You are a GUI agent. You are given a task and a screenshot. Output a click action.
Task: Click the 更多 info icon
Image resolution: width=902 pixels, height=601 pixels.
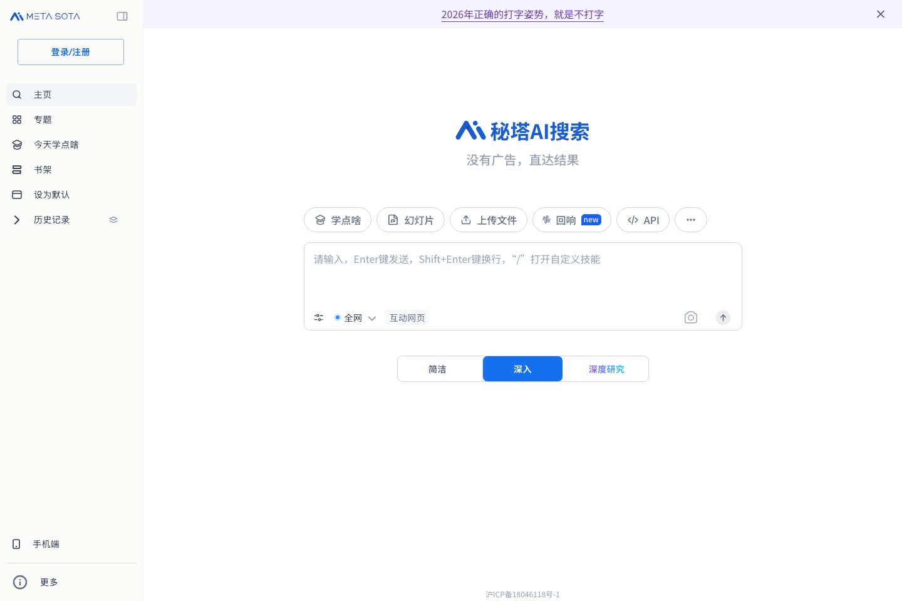click(x=20, y=582)
